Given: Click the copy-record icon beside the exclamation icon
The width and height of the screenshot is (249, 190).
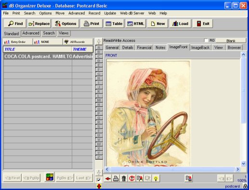Looking at the screenshot, I should pyautogui.click(x=140, y=178).
